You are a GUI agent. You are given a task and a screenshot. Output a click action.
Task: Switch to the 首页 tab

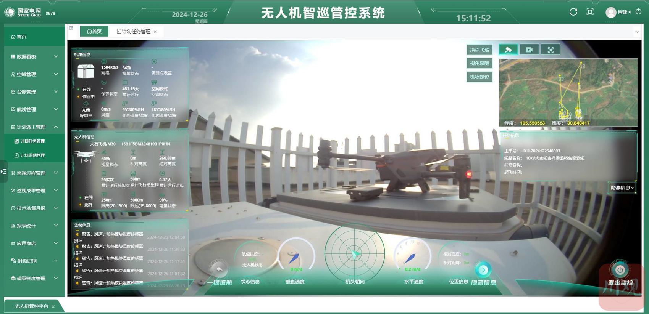[x=94, y=31]
